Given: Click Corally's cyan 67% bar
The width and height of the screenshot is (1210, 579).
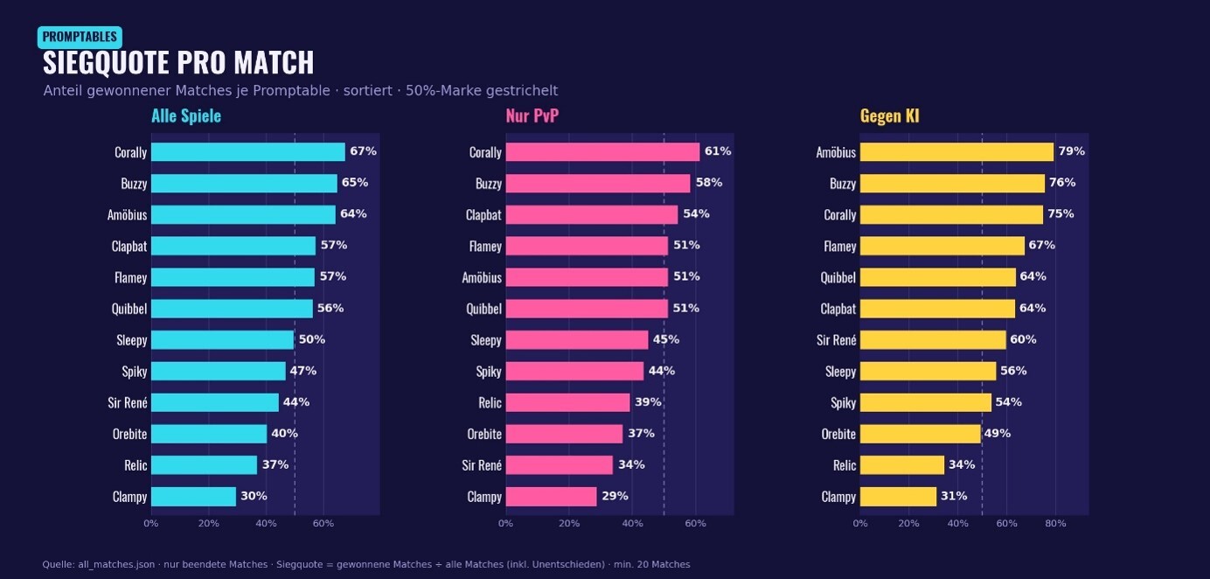Looking at the screenshot, I should tap(248, 152).
